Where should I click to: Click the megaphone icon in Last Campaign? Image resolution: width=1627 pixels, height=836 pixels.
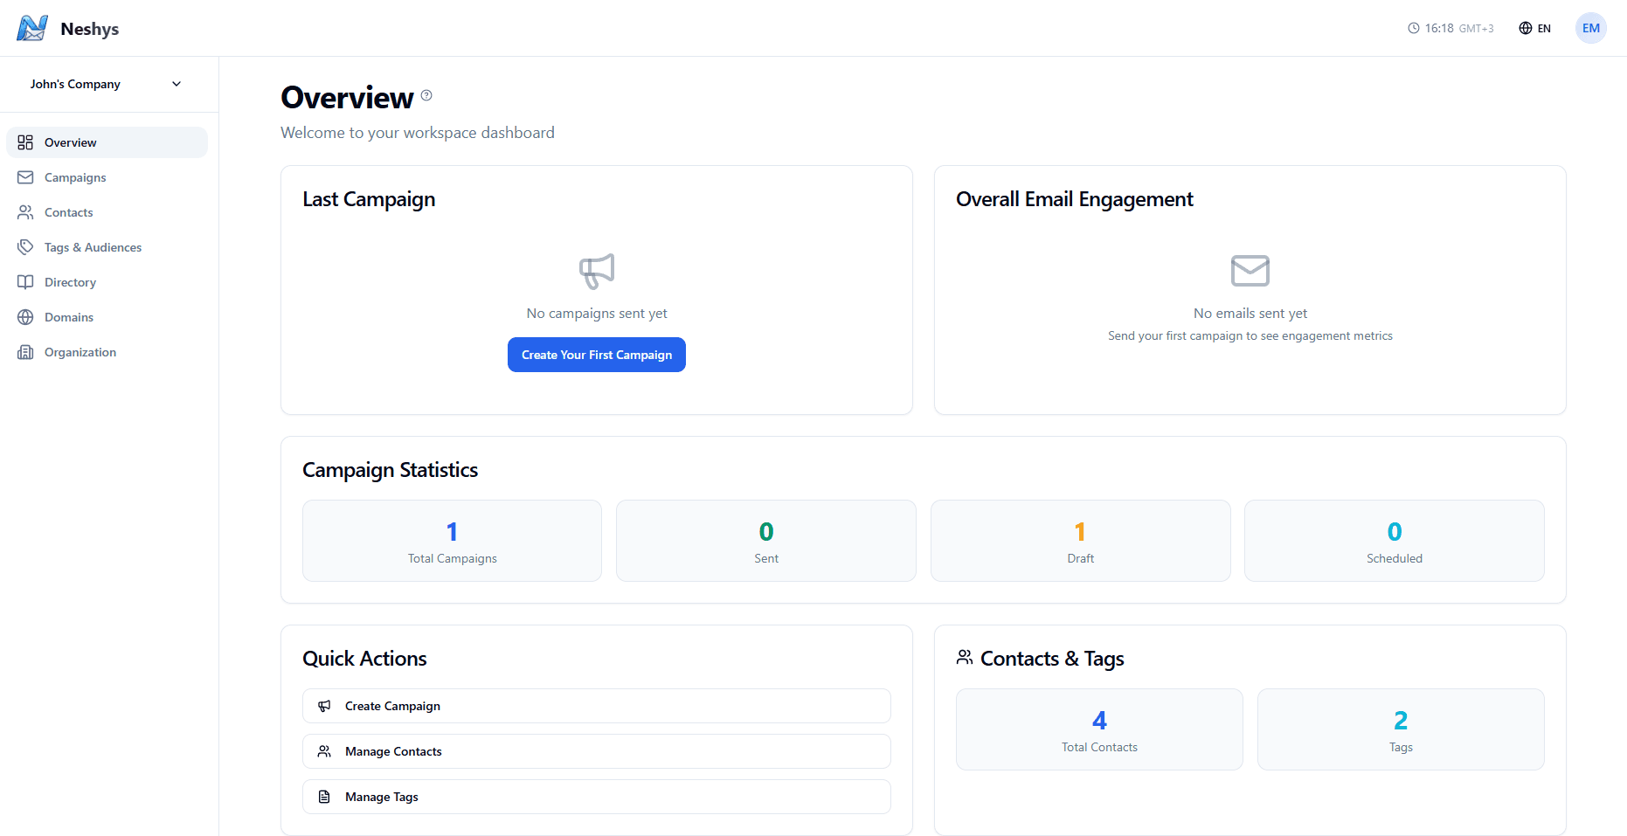597,271
